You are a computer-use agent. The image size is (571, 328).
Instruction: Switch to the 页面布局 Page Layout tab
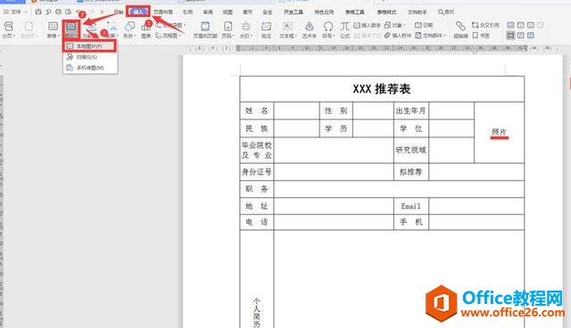point(162,12)
